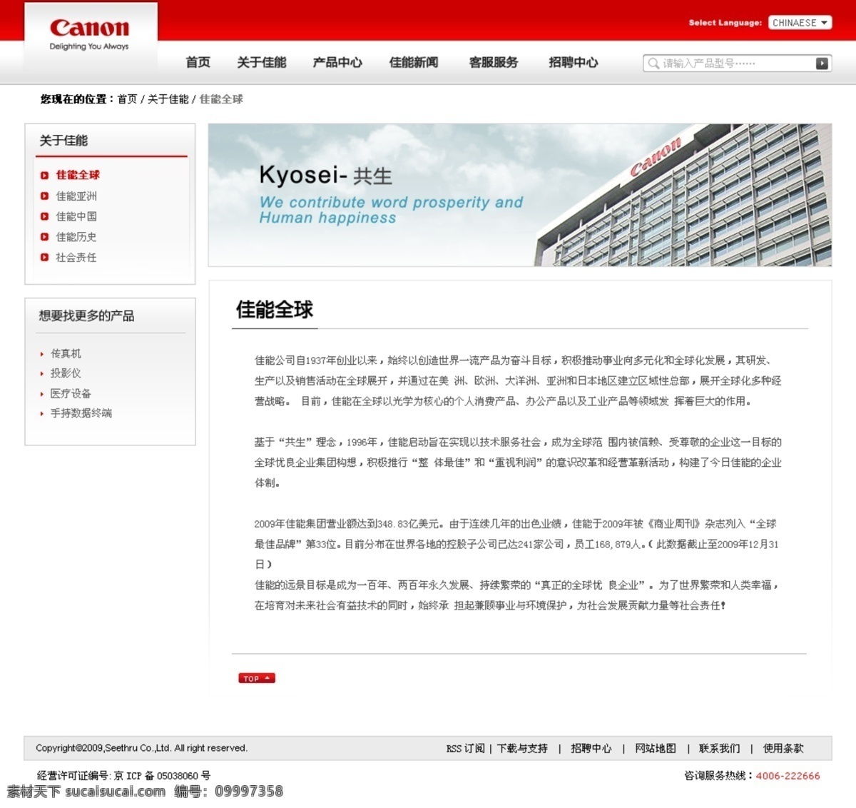Open the 首页 nav menu
Viewport: 856px width, 808px height.
[x=198, y=62]
